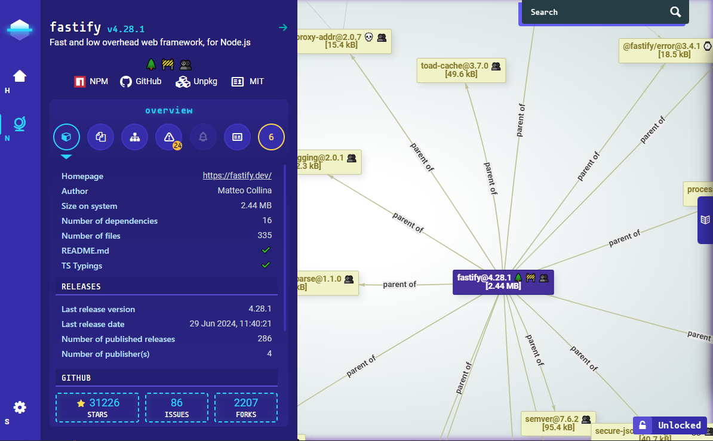Open the book legend side tab

(705, 220)
